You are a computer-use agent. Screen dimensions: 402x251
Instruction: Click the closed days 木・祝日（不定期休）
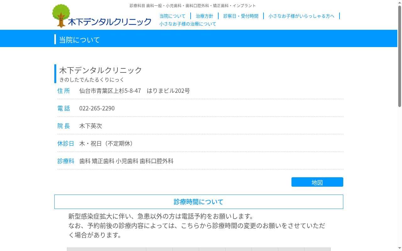107,143
